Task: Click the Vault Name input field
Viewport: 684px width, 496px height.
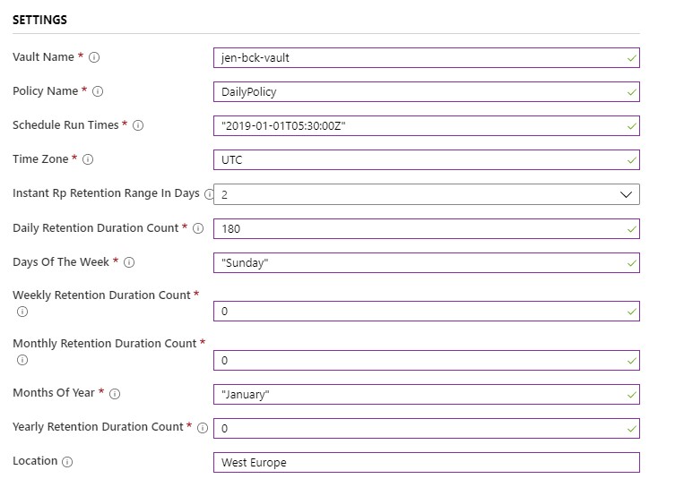Action: click(427, 57)
